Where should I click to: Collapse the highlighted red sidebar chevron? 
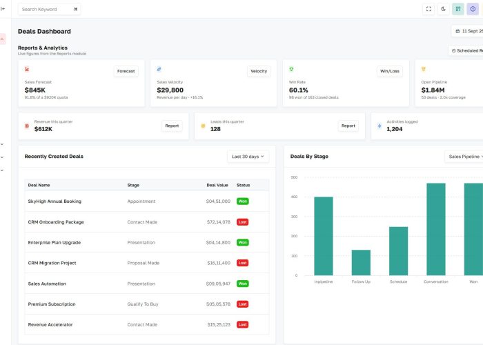coord(3,39)
